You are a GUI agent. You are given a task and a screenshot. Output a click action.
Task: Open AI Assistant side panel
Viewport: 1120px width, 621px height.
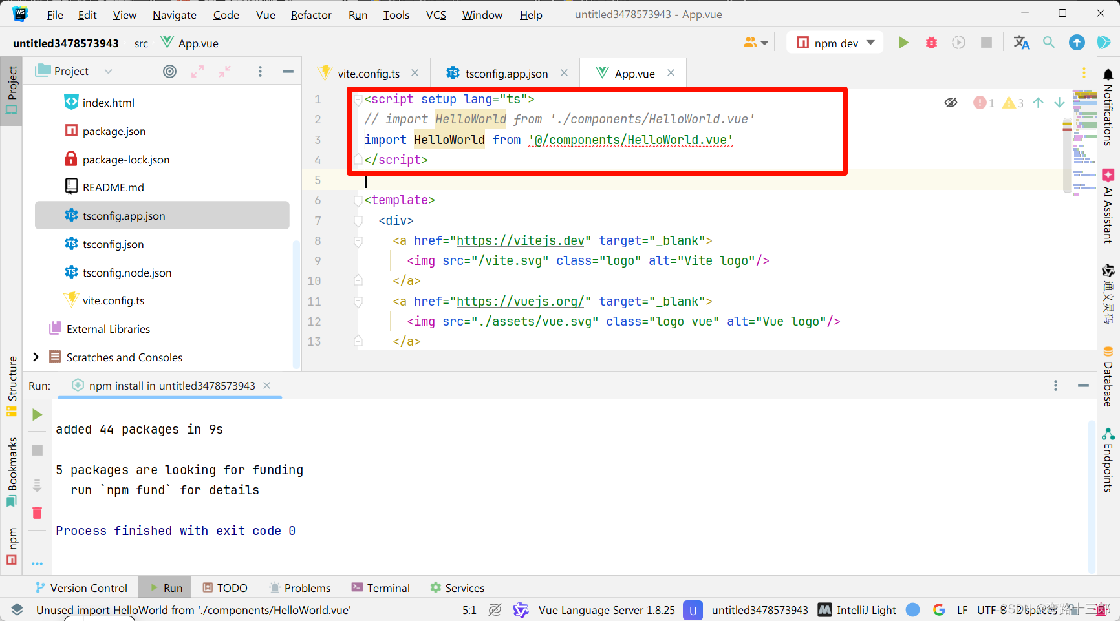pos(1108,206)
